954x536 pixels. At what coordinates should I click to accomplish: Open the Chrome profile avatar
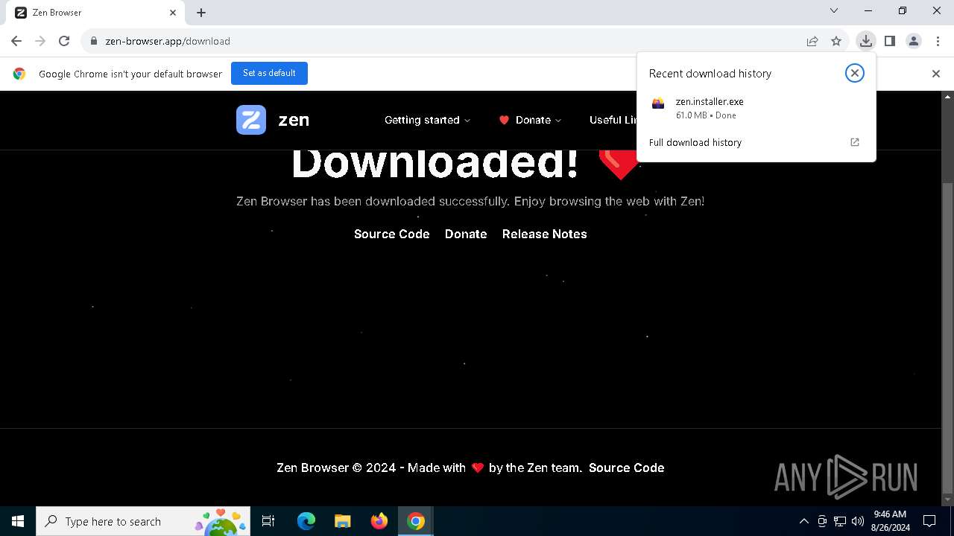coord(914,41)
